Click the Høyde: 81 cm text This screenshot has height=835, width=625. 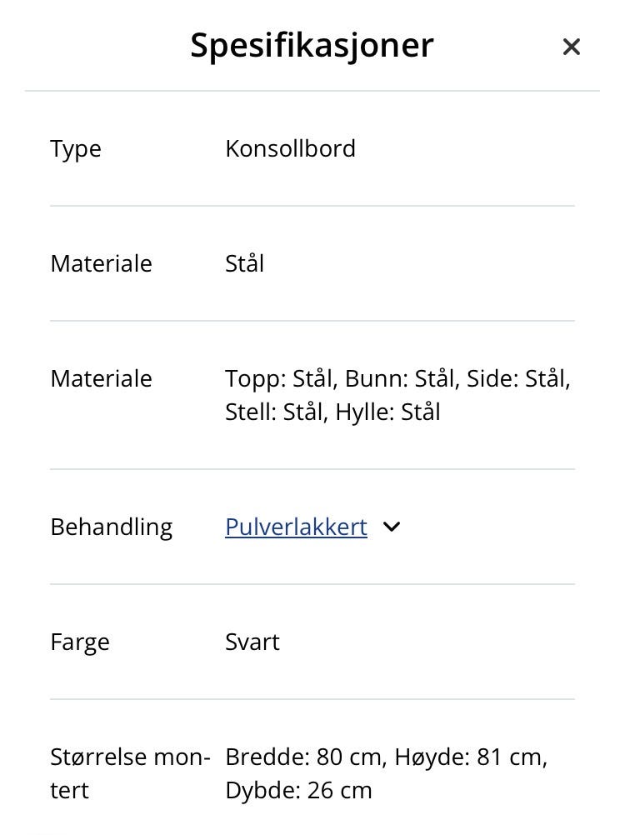pyautogui.click(x=470, y=757)
